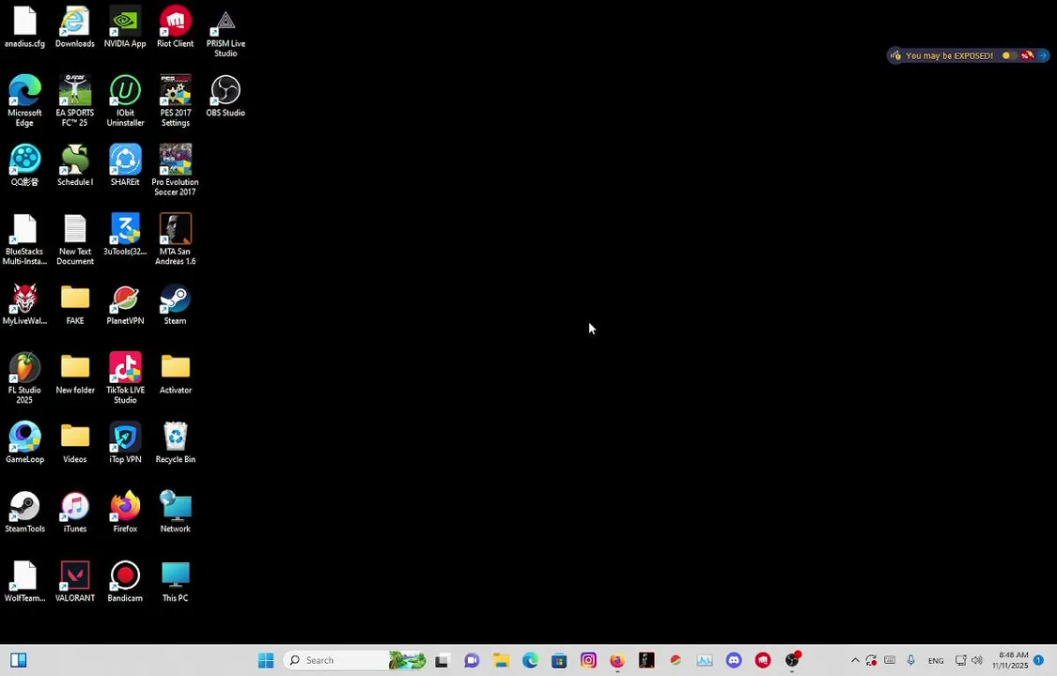1057x676 pixels.
Task: Open Discord from the taskbar
Action: 734,661
